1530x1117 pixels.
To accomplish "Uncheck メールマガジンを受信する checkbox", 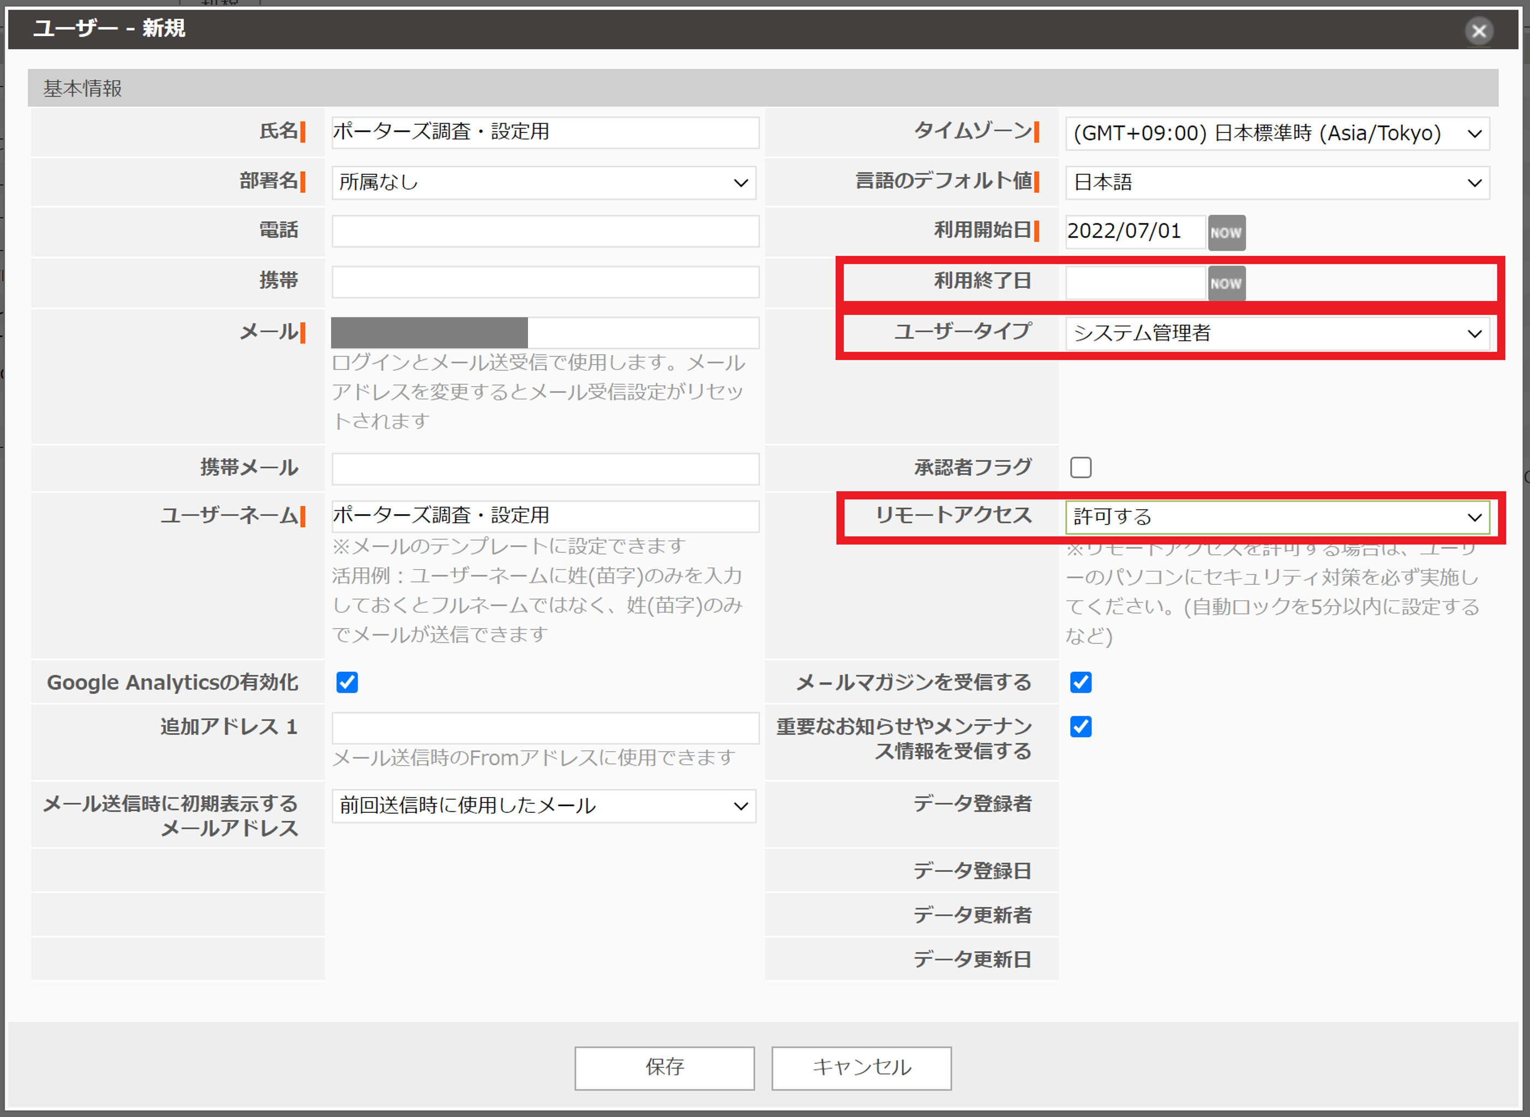I will 1080,682.
